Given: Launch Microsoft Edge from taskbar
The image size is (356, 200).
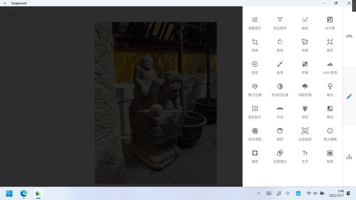Looking at the screenshot, I should coord(24,194).
